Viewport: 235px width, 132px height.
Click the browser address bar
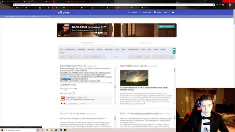click(114, 5)
